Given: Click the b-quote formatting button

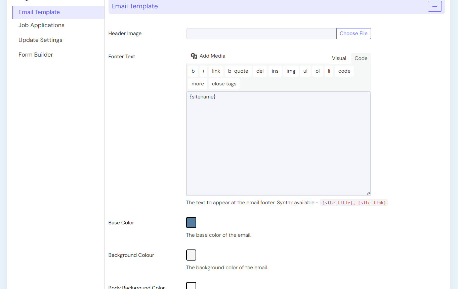Looking at the screenshot, I should coord(238,71).
